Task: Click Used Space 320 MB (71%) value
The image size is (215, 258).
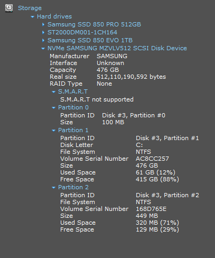Action: (157, 223)
